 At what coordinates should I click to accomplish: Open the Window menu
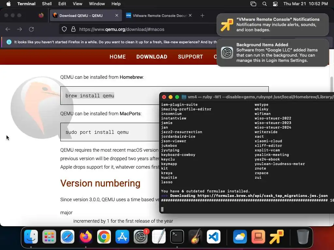click(97, 4)
